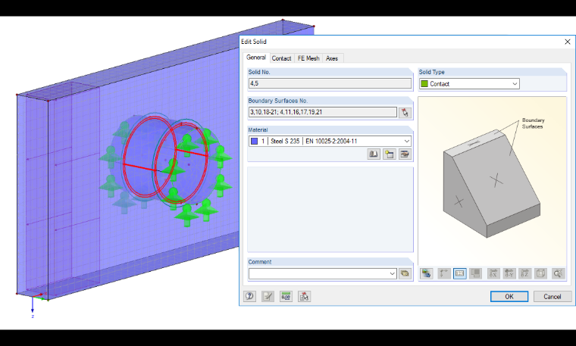Pick boundary surfaces graphically with the cursor icon
The width and height of the screenshot is (576, 346).
point(405,113)
